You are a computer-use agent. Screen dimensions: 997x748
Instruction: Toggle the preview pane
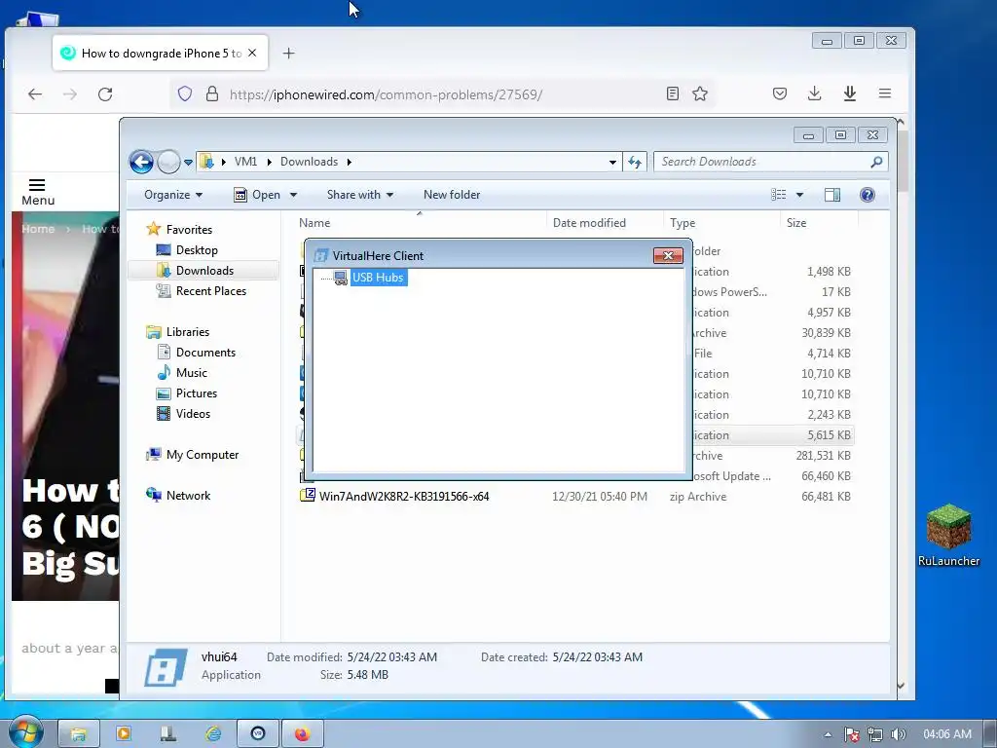pos(832,195)
